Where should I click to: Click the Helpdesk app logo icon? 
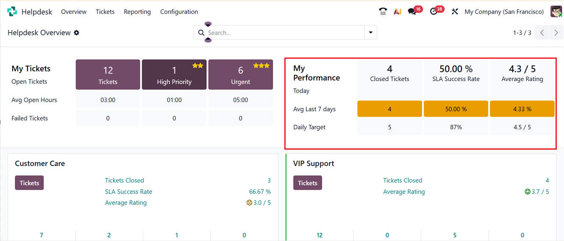click(12, 12)
